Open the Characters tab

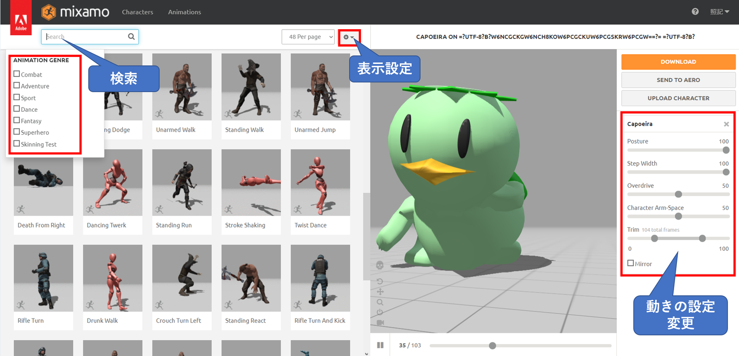tap(138, 12)
